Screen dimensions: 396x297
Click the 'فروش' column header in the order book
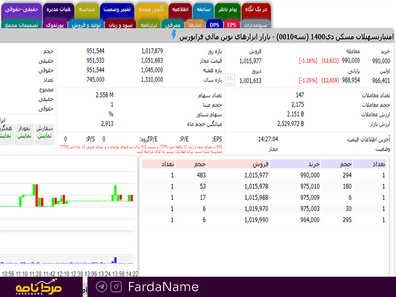(238, 164)
